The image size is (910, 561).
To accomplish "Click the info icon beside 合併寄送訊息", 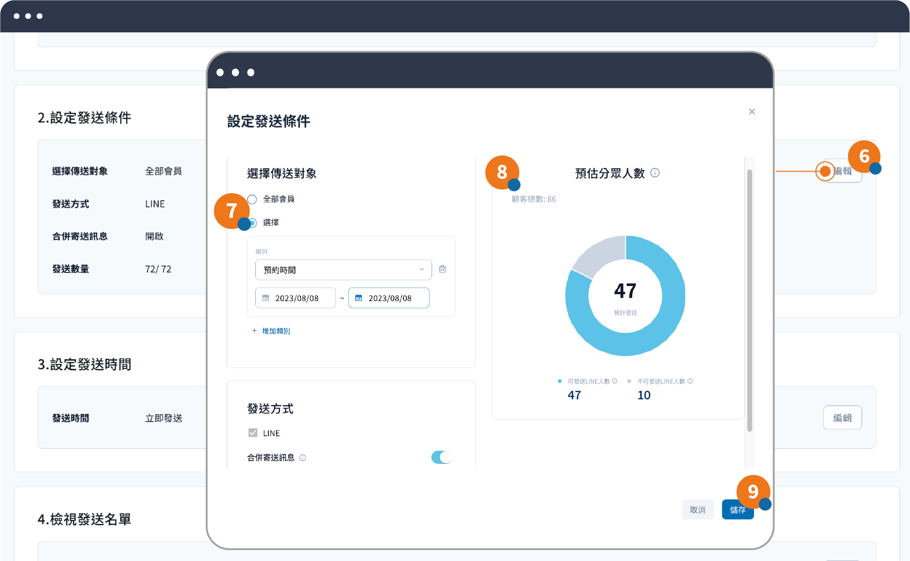I will [303, 458].
